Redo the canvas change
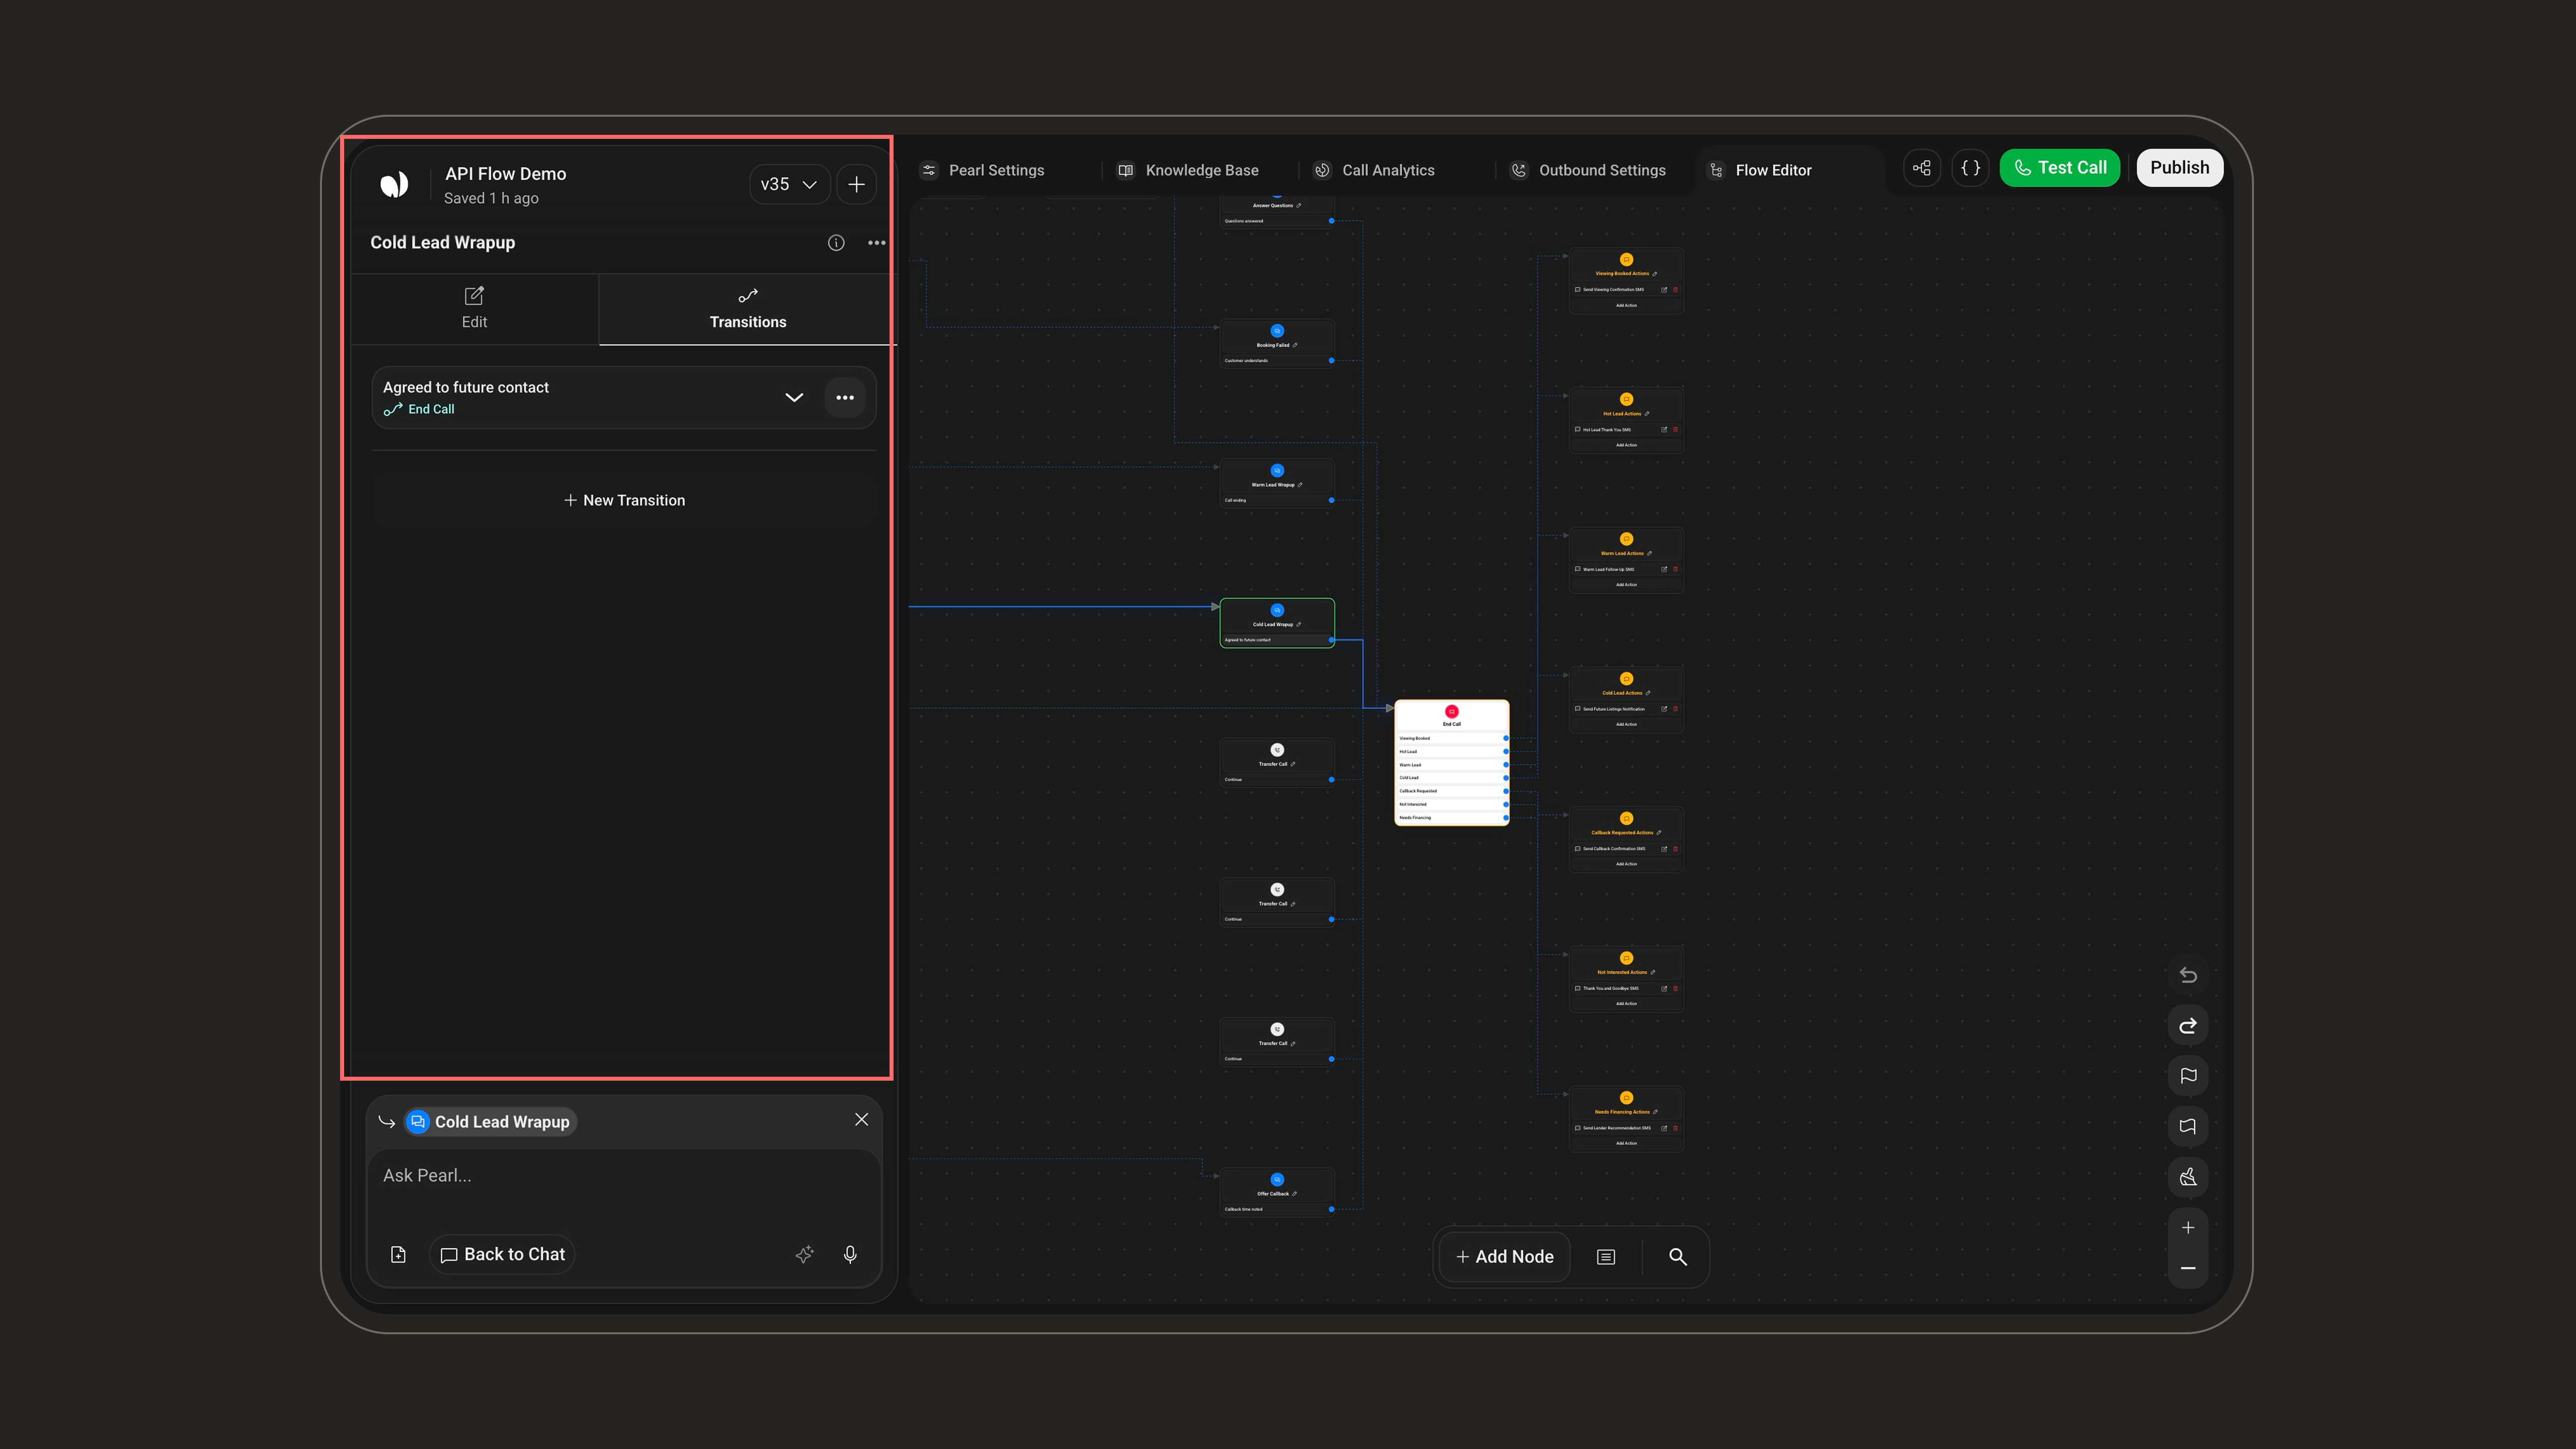 pyautogui.click(x=2188, y=1026)
